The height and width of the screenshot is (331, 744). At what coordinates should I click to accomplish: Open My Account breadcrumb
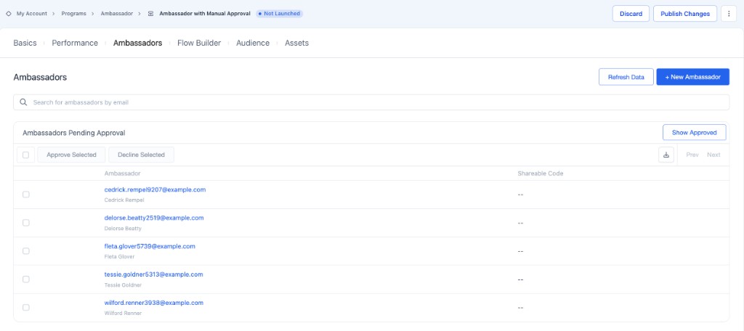point(32,14)
